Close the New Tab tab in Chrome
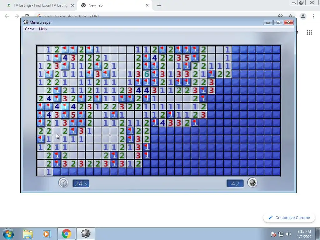This screenshot has width=320, height=240. point(147,5)
